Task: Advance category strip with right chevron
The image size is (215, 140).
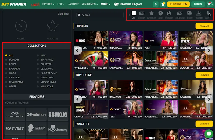Action: [210, 15]
